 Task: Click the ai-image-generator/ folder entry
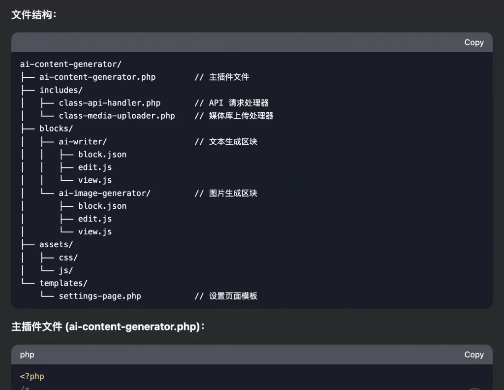pyautogui.click(x=104, y=193)
